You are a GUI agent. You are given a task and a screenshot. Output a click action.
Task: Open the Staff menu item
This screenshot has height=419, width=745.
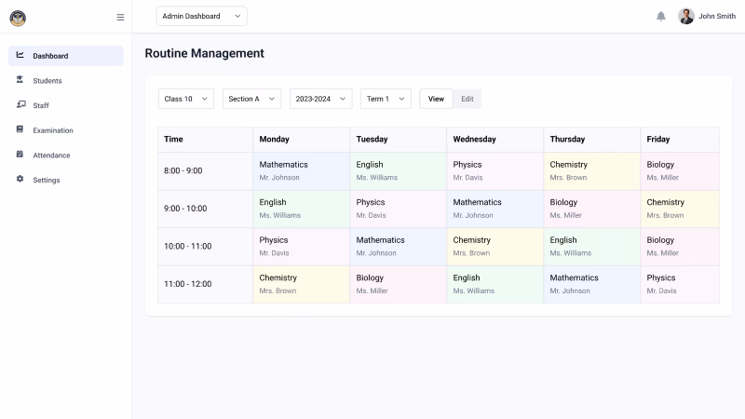coord(66,105)
